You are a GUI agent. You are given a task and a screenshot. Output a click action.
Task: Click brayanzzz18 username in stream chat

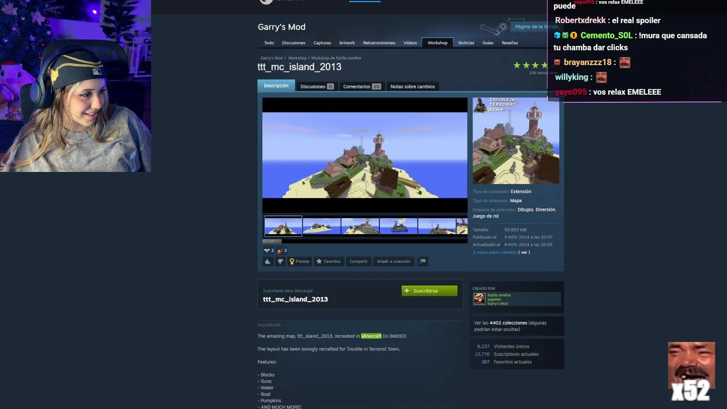pyautogui.click(x=587, y=62)
